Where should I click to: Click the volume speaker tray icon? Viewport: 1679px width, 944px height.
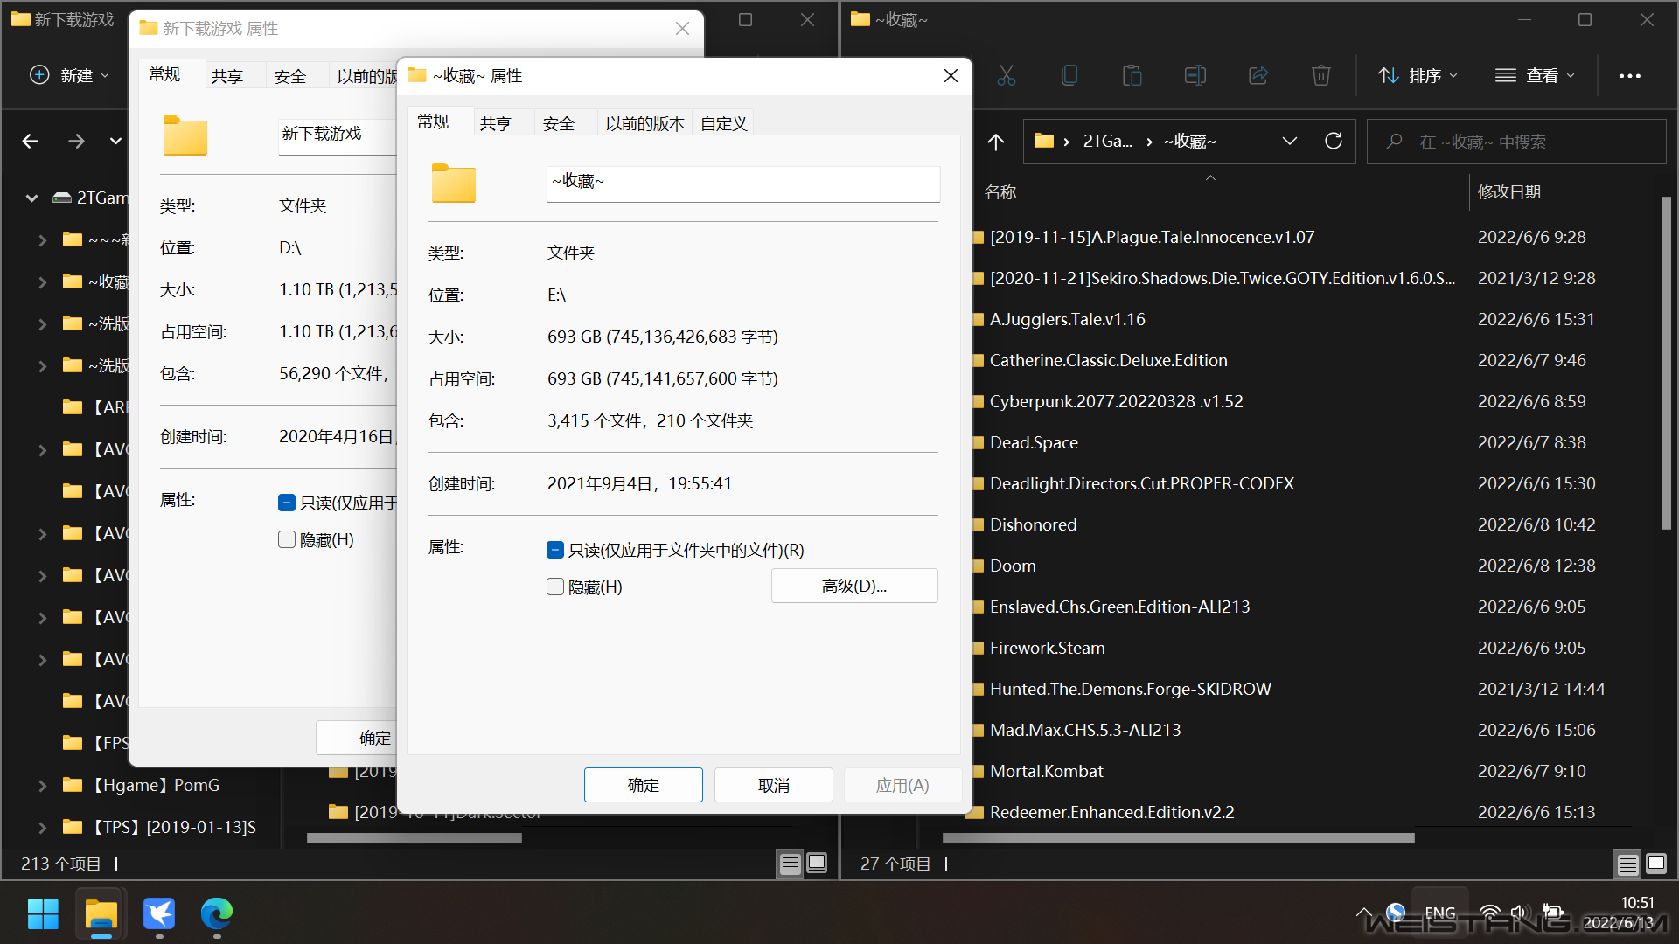[x=1519, y=913]
